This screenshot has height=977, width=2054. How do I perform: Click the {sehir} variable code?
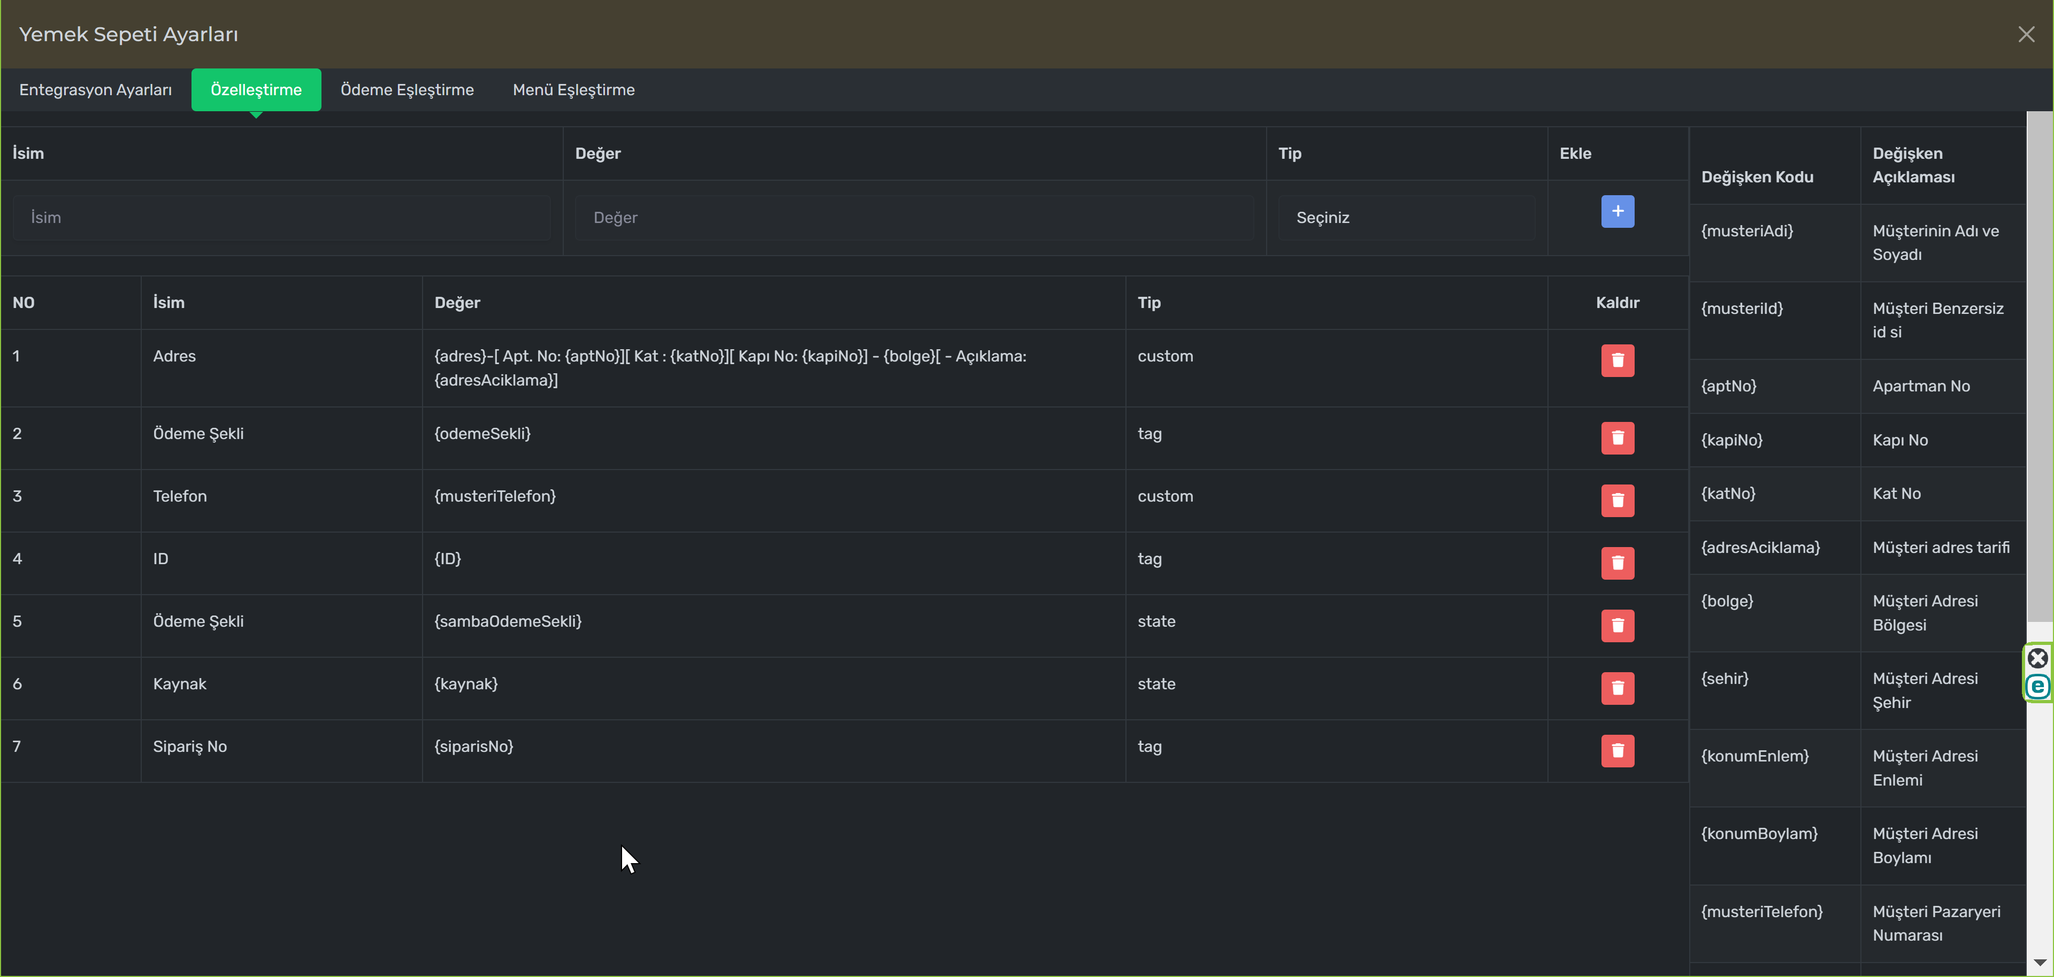tap(1725, 678)
